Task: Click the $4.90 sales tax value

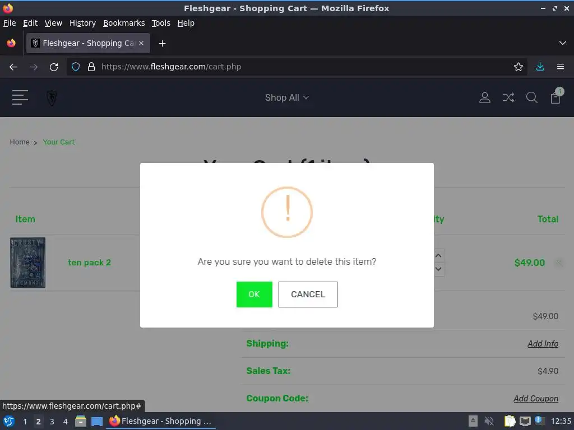Action: (x=548, y=371)
